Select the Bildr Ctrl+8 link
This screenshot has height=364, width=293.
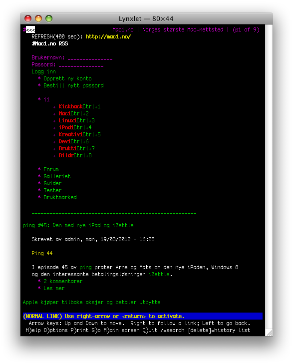(75, 155)
